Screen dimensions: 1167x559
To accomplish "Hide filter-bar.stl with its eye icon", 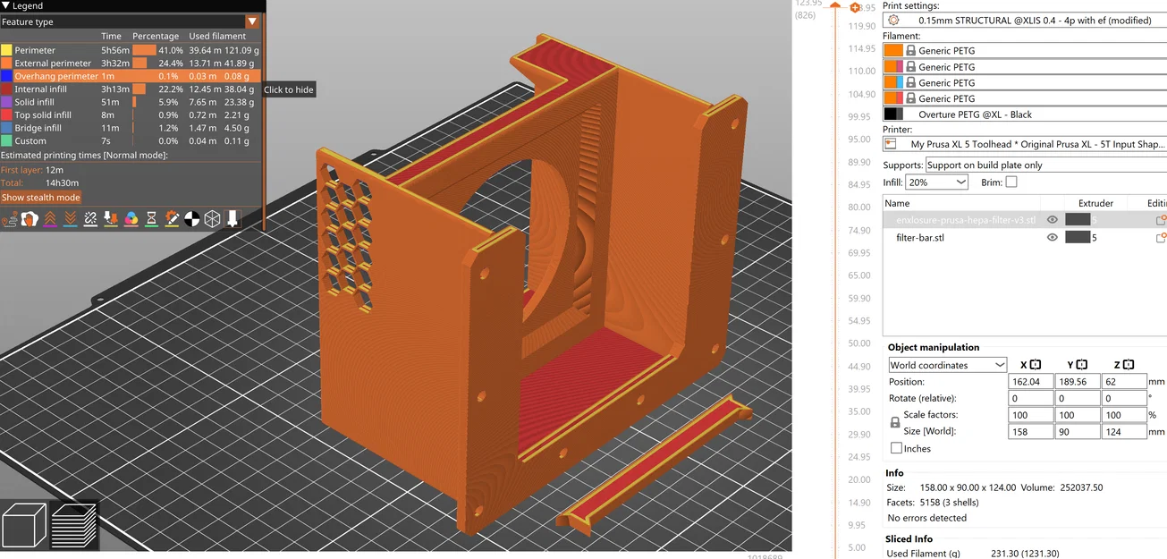I will pyautogui.click(x=1053, y=237).
